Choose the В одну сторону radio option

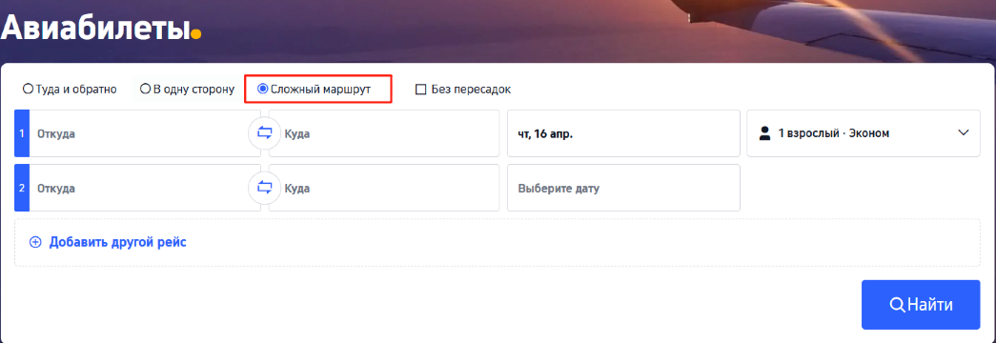tap(146, 89)
